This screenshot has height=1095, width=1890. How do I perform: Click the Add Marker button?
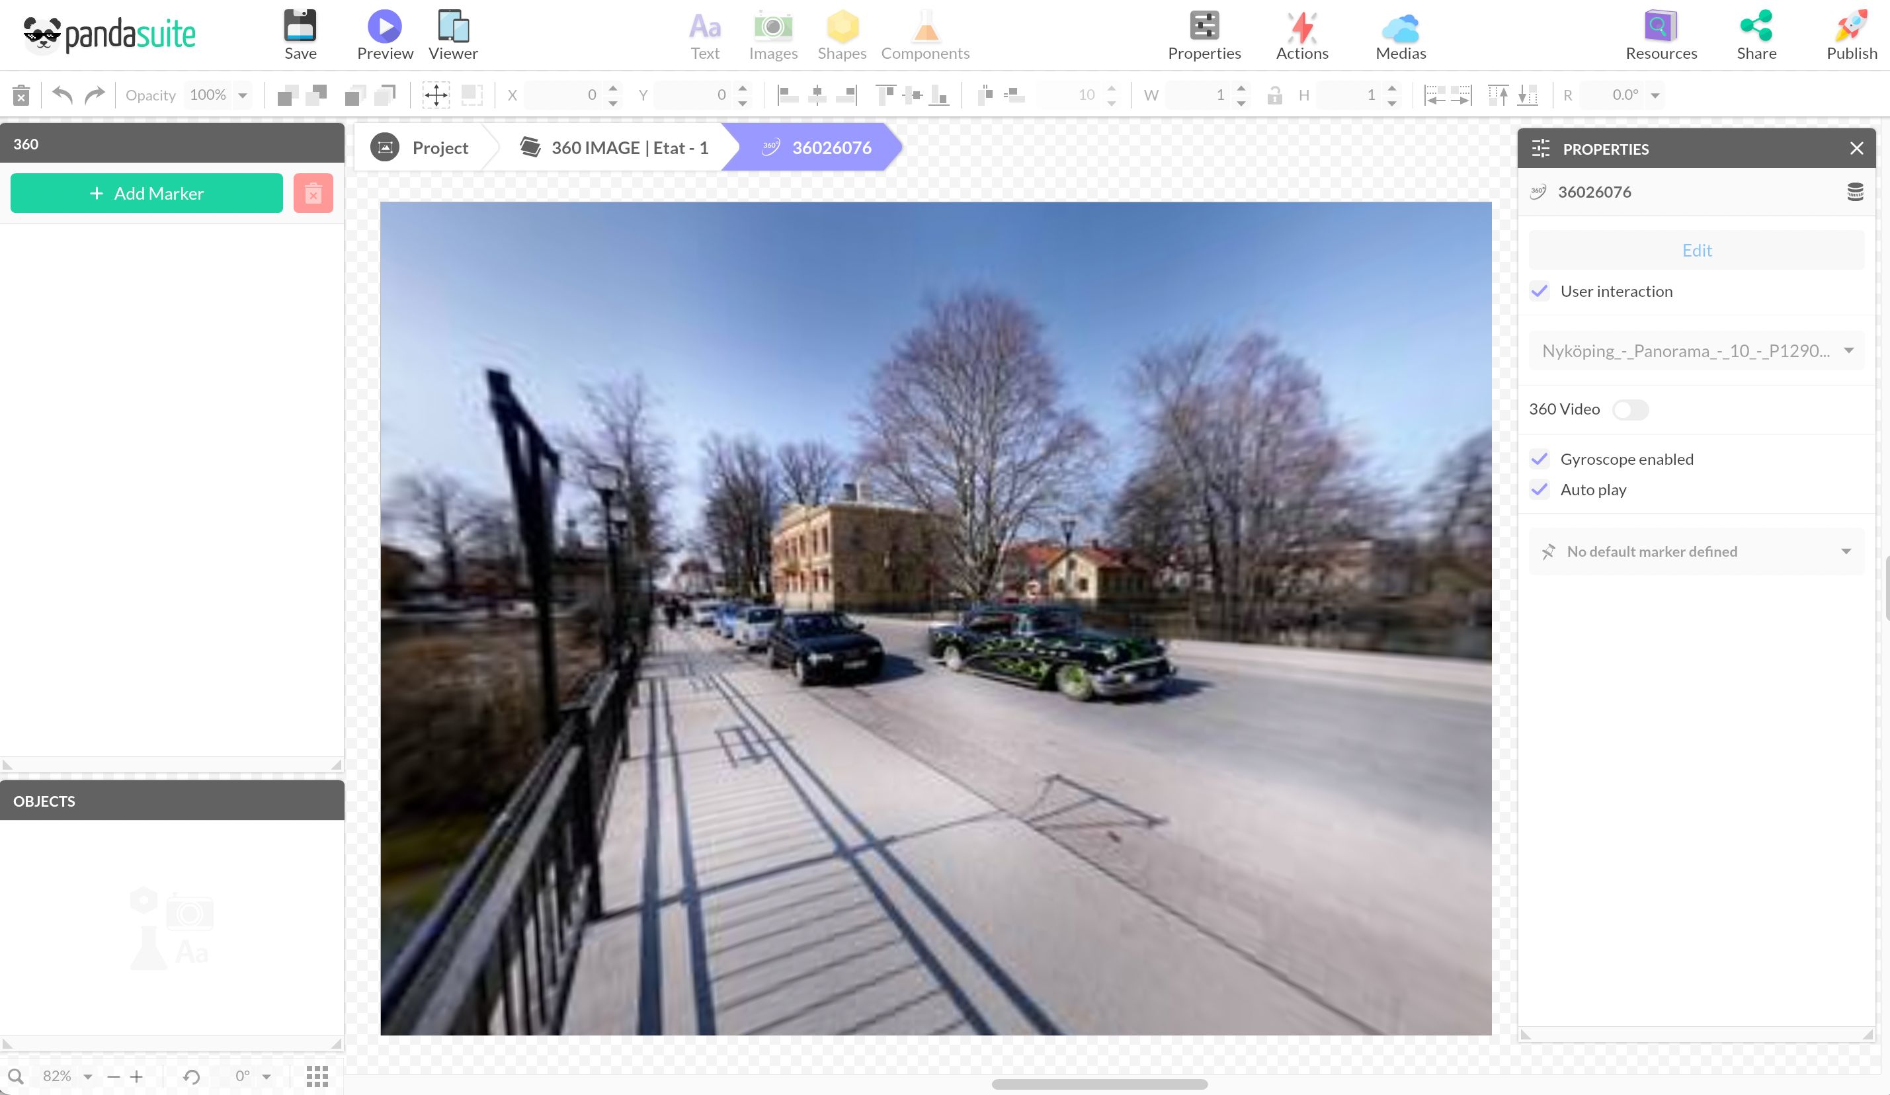[x=146, y=194]
